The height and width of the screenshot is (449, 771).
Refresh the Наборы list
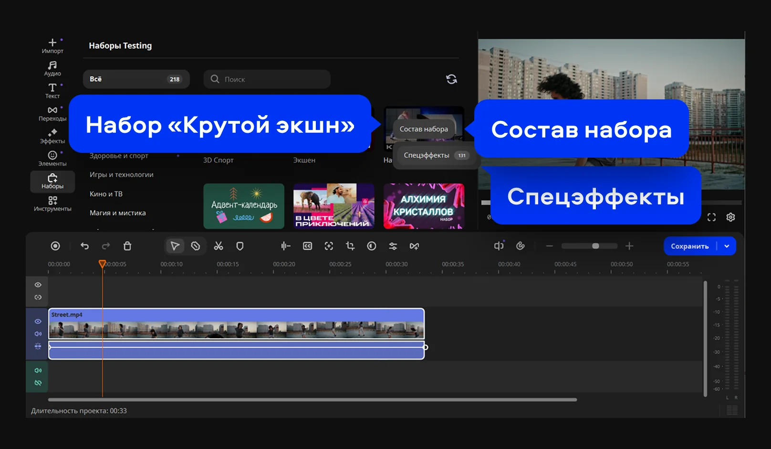click(x=451, y=79)
